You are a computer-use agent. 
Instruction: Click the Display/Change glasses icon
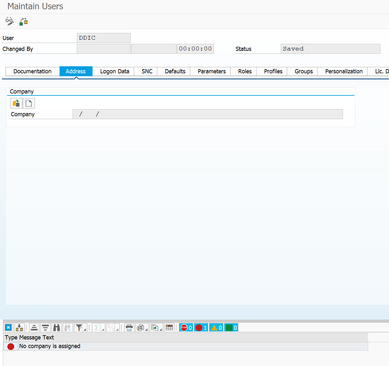[x=10, y=21]
